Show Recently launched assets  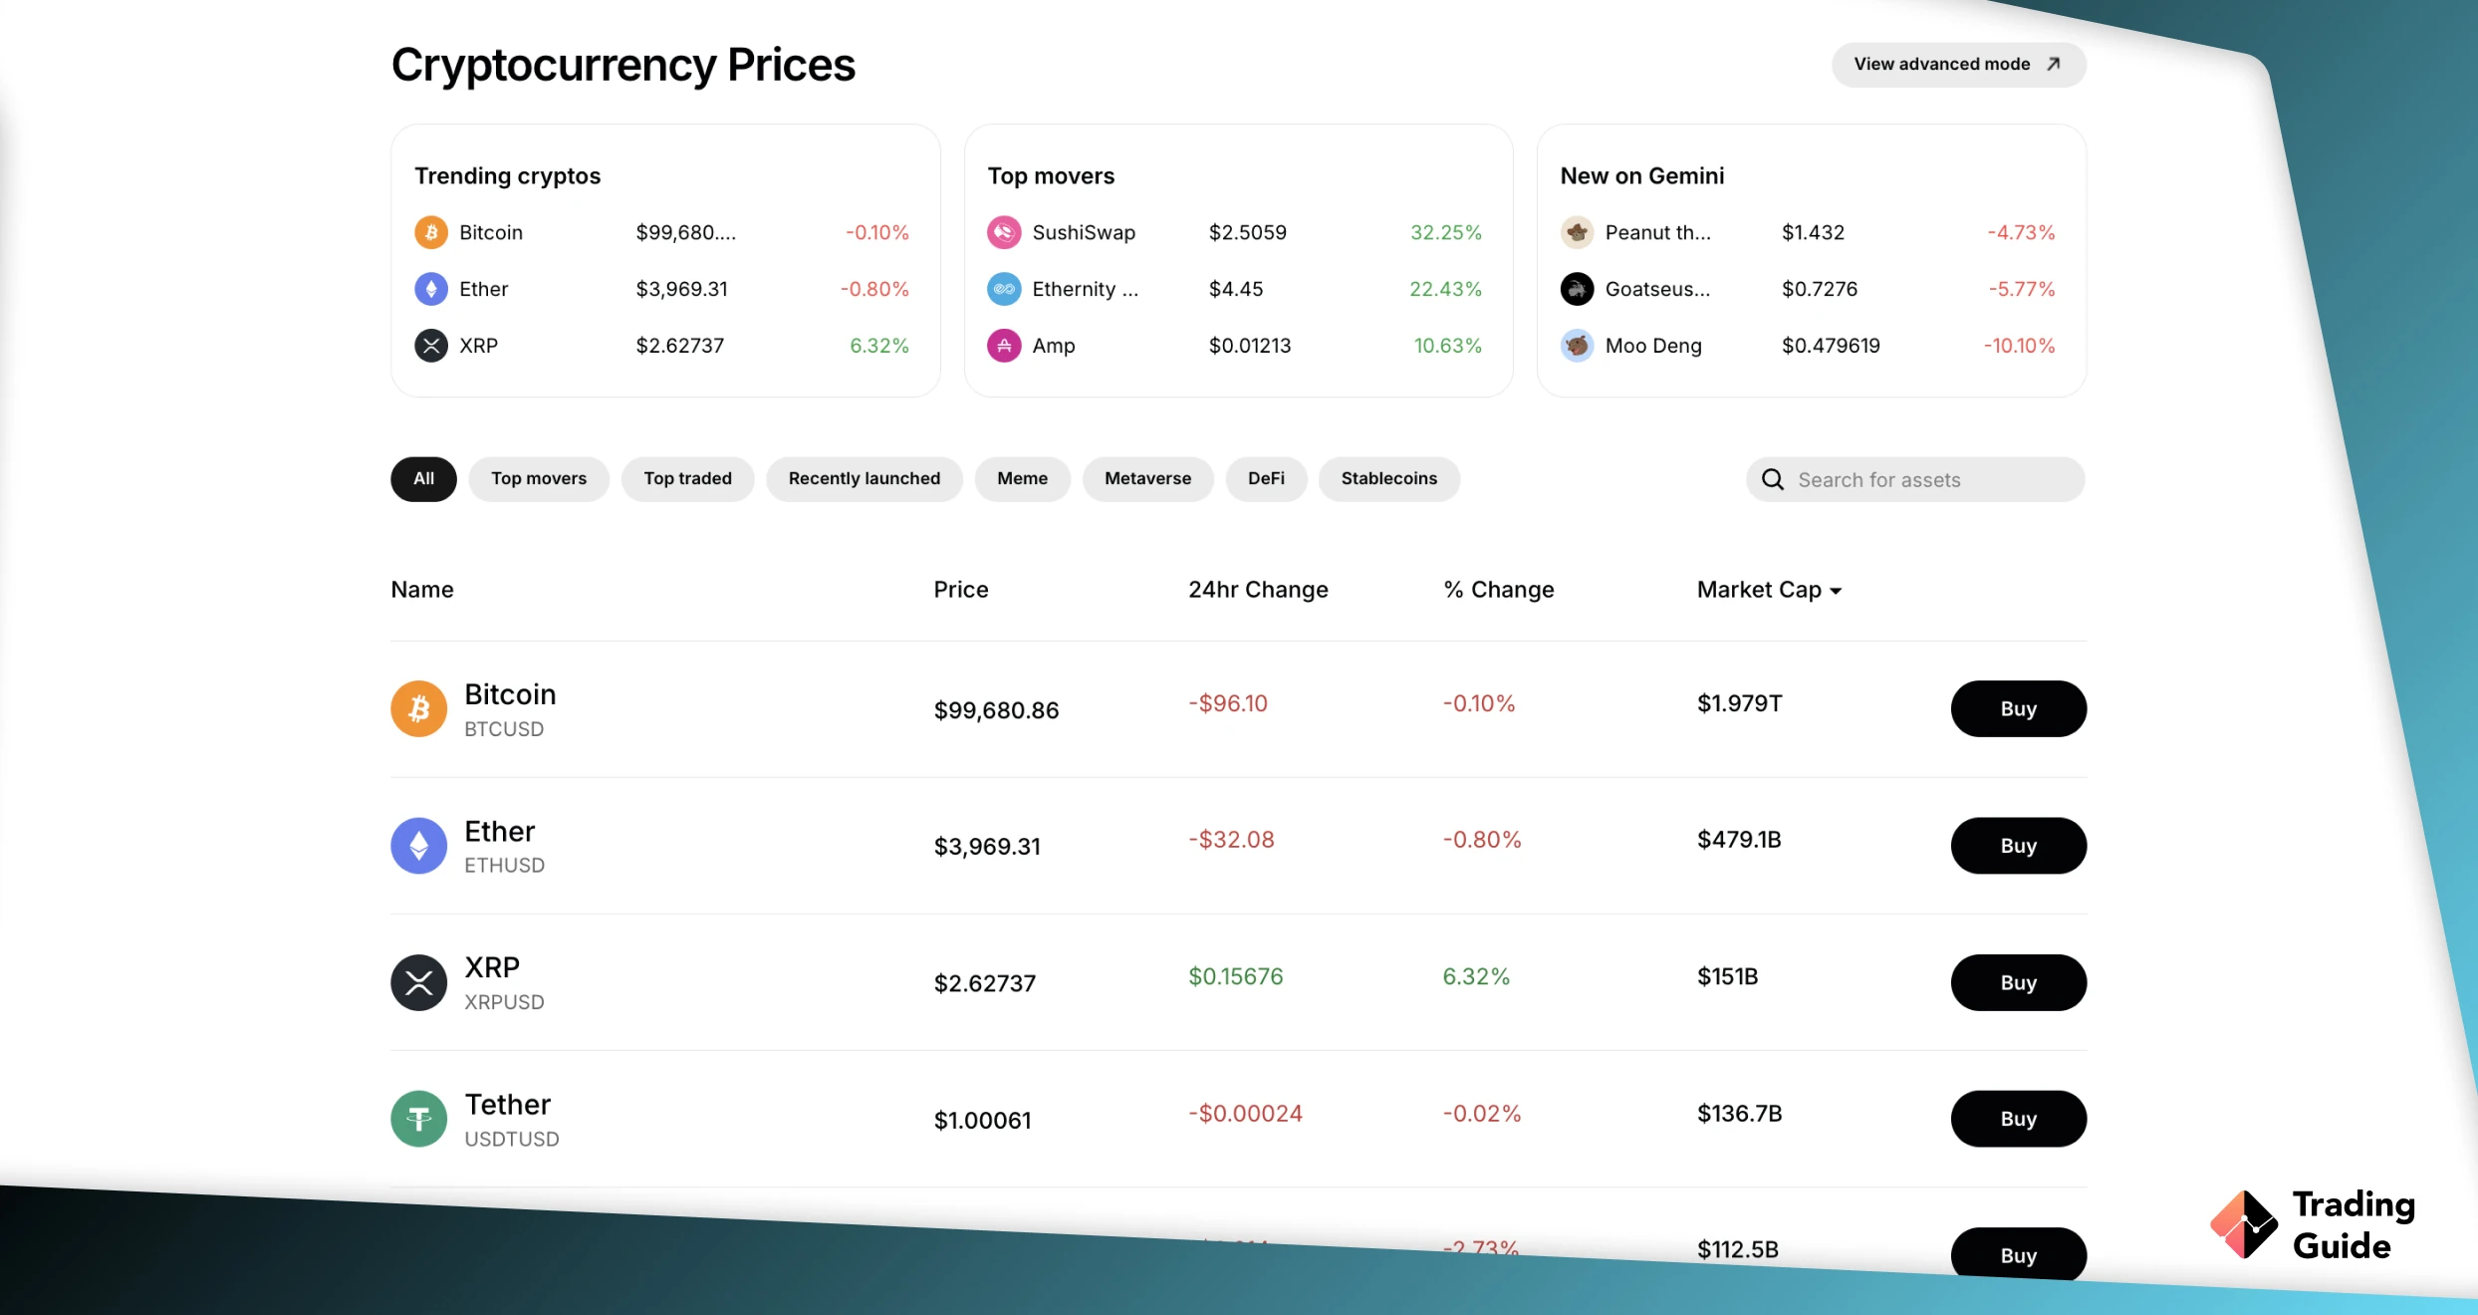865,479
